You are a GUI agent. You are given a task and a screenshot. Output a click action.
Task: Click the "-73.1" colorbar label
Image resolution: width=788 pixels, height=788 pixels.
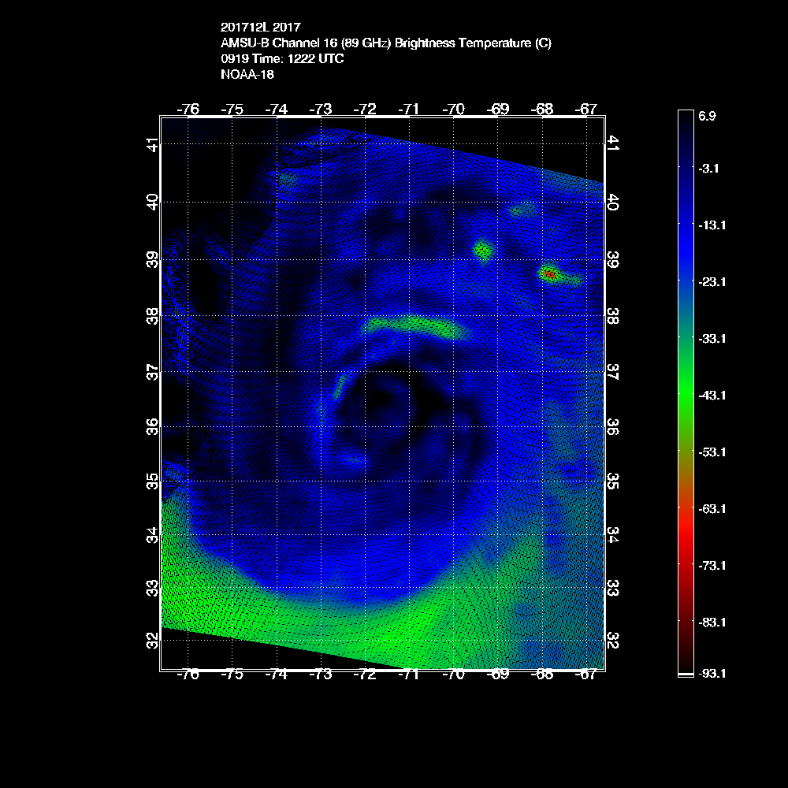tap(712, 566)
